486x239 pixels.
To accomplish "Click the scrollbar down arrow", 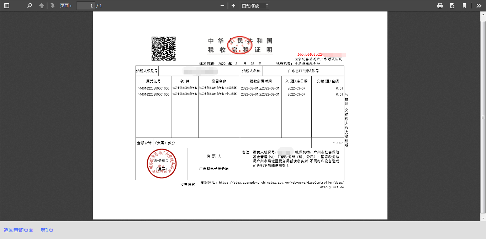I will (483, 218).
